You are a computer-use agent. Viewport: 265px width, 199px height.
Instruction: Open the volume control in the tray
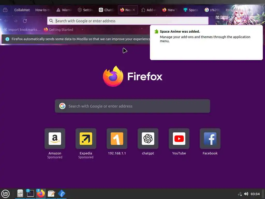click(x=246, y=194)
